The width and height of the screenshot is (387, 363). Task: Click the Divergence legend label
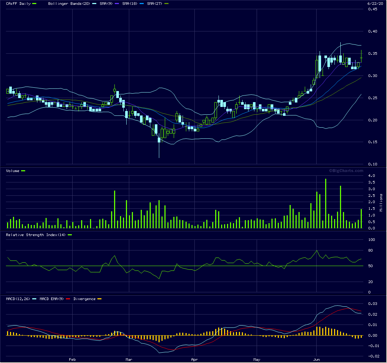pyautogui.click(x=84, y=299)
